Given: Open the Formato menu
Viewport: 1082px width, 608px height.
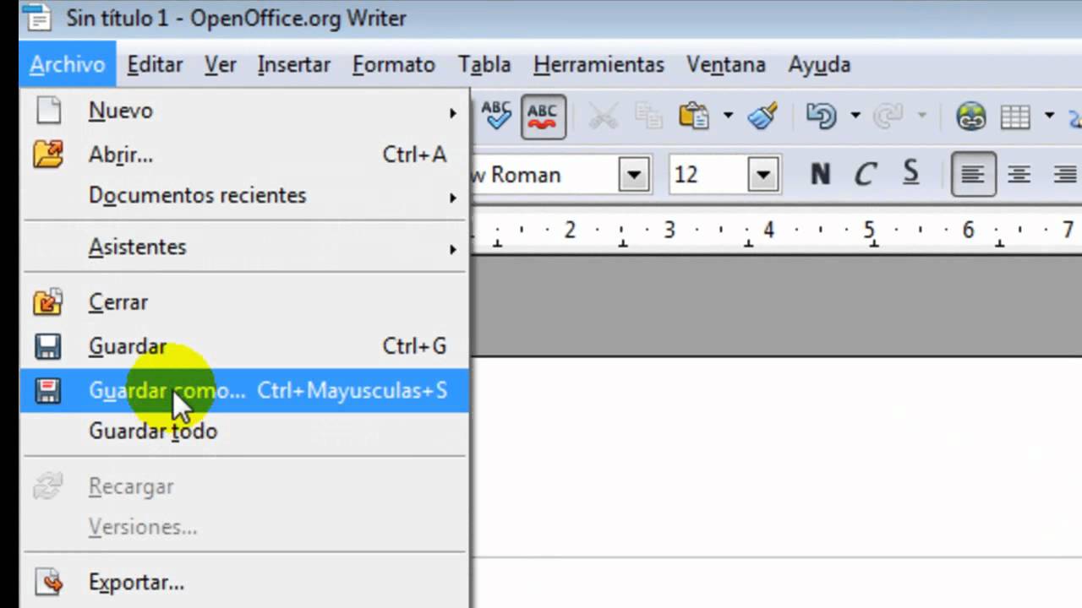Looking at the screenshot, I should tap(393, 65).
